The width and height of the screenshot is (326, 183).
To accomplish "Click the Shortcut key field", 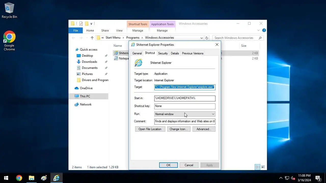I will tap(185, 106).
